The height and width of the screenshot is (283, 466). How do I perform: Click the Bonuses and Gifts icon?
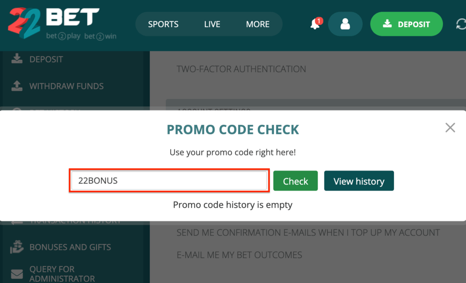point(17,247)
